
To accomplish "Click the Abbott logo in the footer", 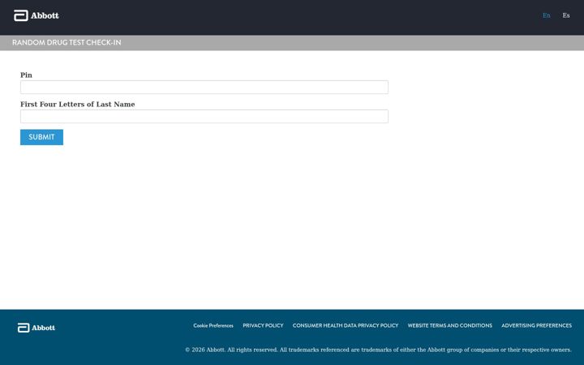I will [x=36, y=328].
